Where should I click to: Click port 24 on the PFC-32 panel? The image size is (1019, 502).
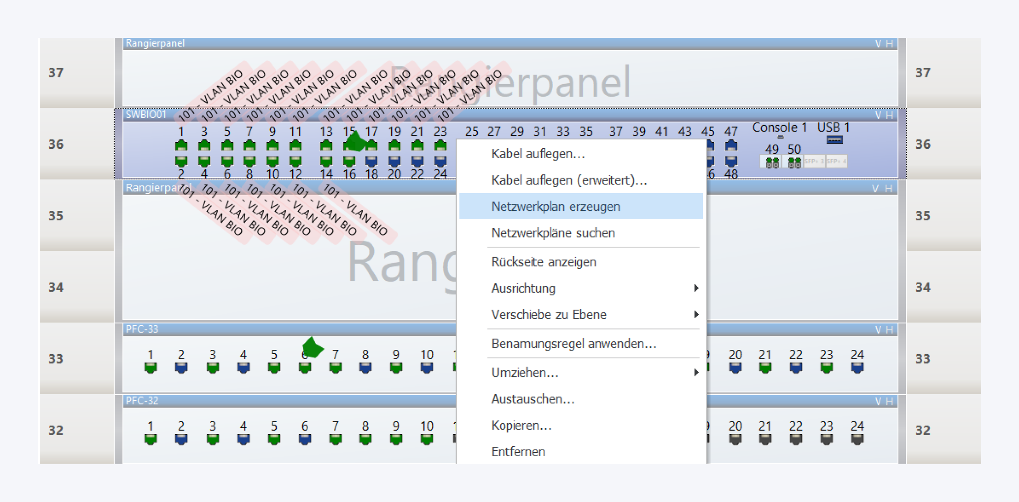(858, 440)
